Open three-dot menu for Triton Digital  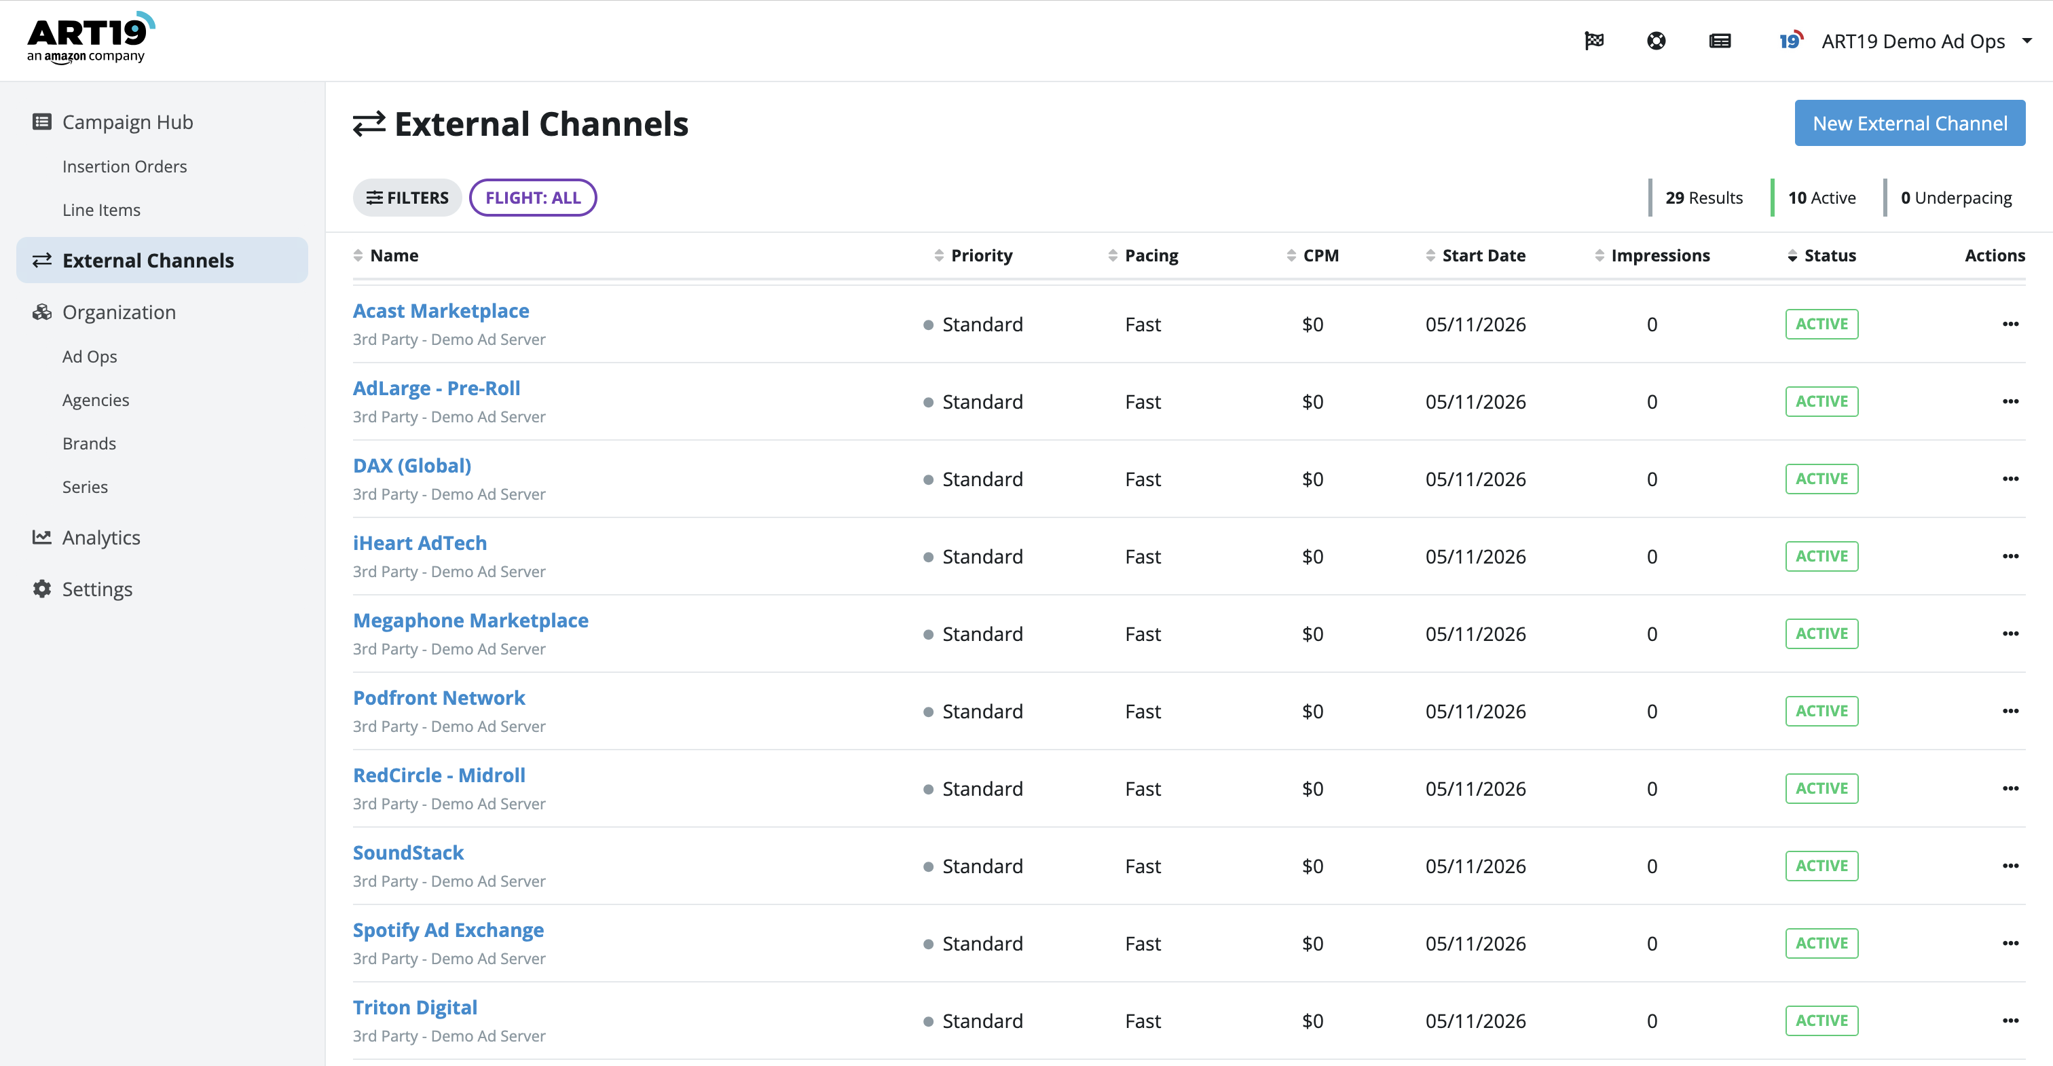pyautogui.click(x=2010, y=1021)
